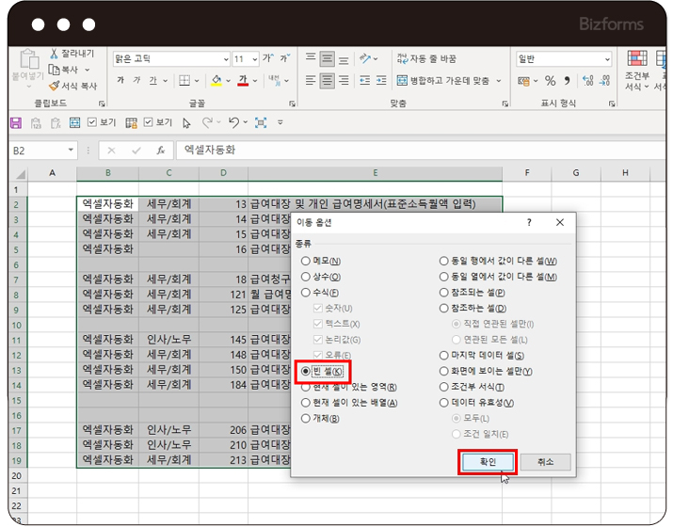
Task: Open the font name dropdown (맑은 고딕)
Action: 169,58
